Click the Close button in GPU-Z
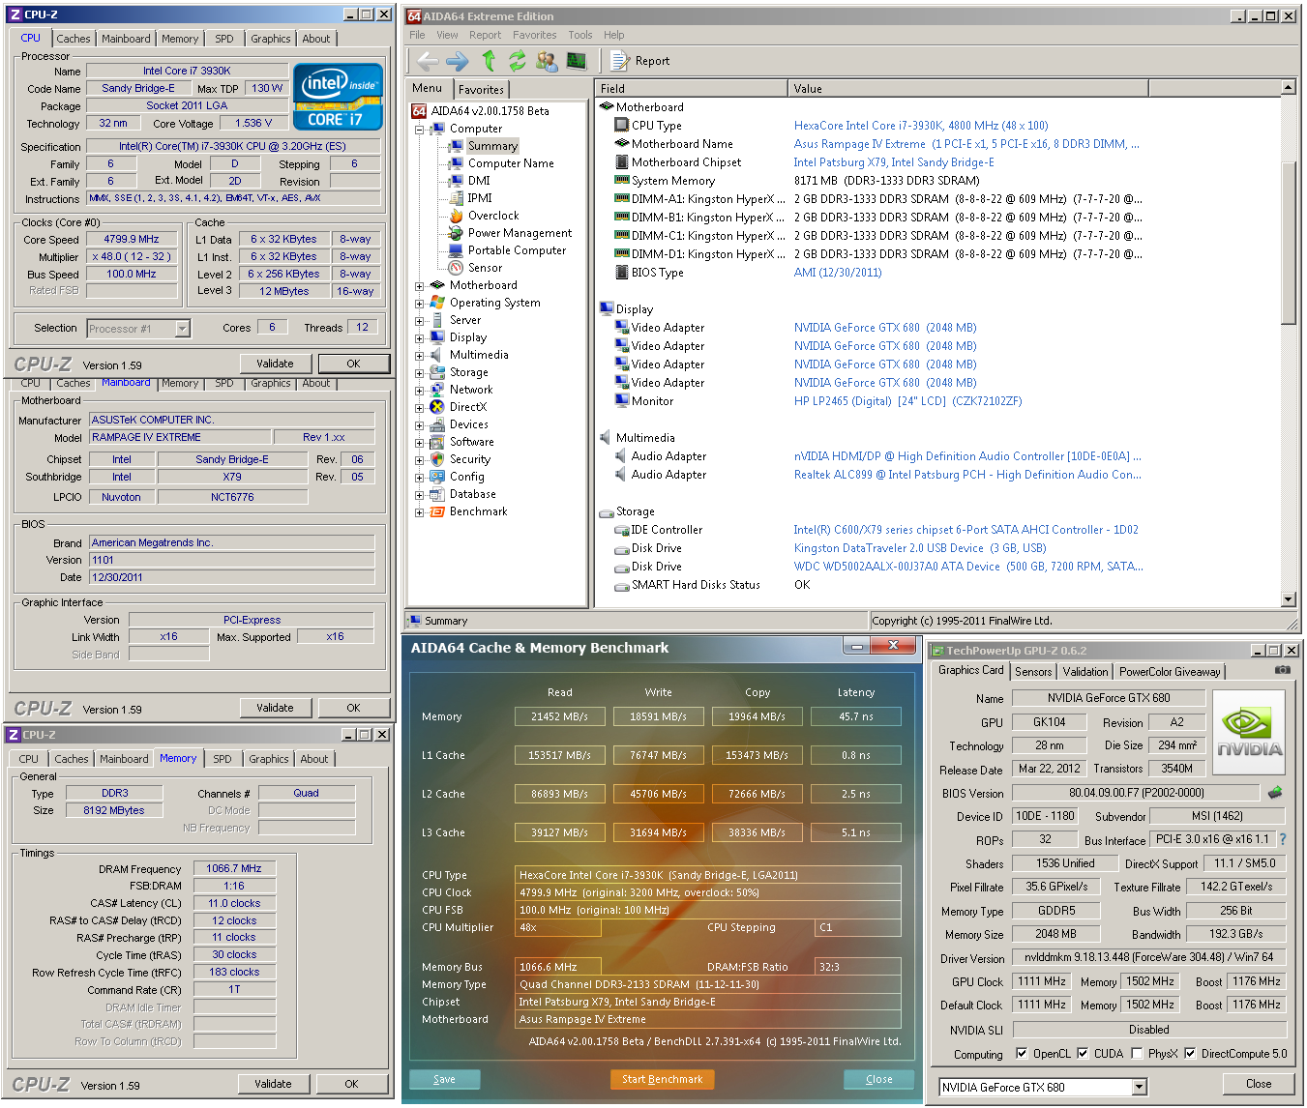The height and width of the screenshot is (1108, 1307). click(1258, 1084)
